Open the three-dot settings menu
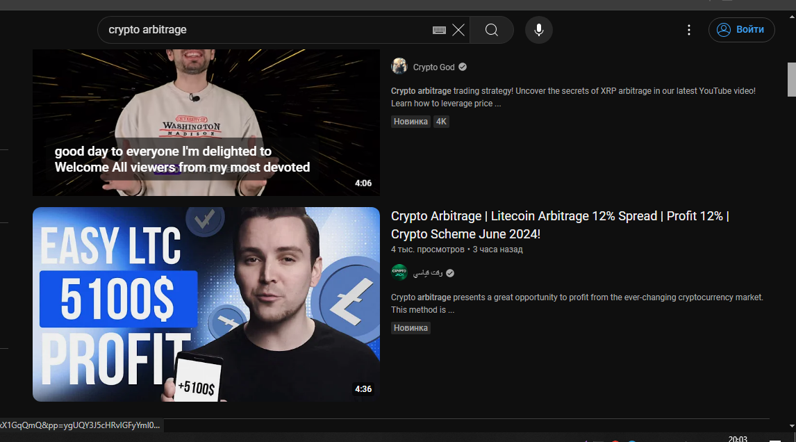Image resolution: width=796 pixels, height=442 pixels. pyautogui.click(x=689, y=30)
